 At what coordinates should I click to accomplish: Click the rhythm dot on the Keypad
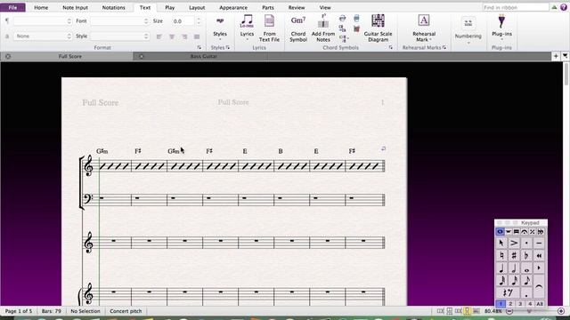click(x=526, y=292)
